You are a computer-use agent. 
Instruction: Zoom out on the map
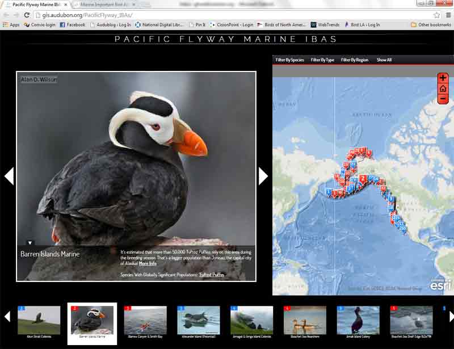pos(443,99)
